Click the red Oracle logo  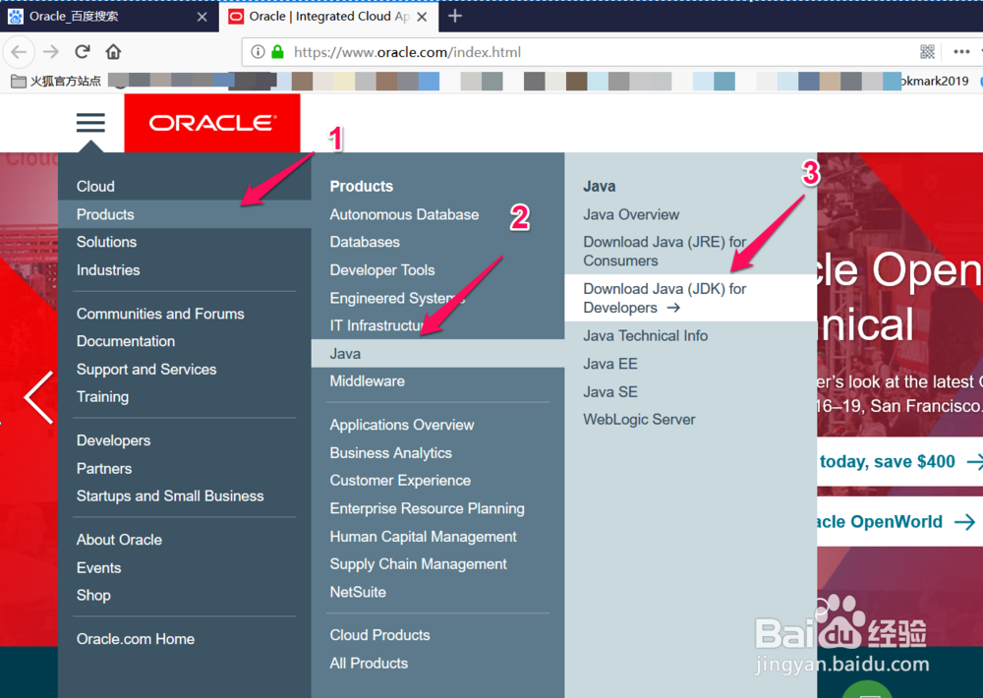click(212, 123)
